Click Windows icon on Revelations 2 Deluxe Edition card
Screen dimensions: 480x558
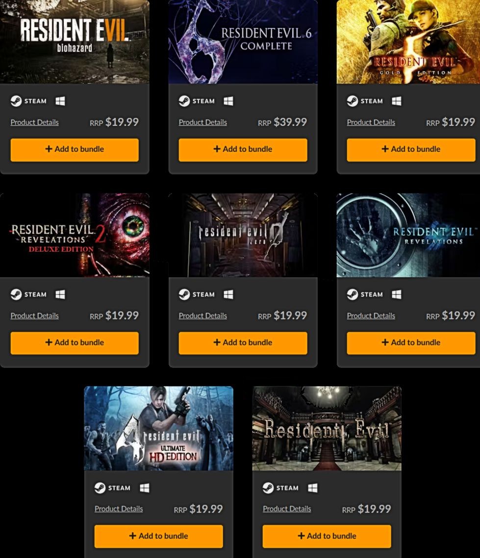60,294
